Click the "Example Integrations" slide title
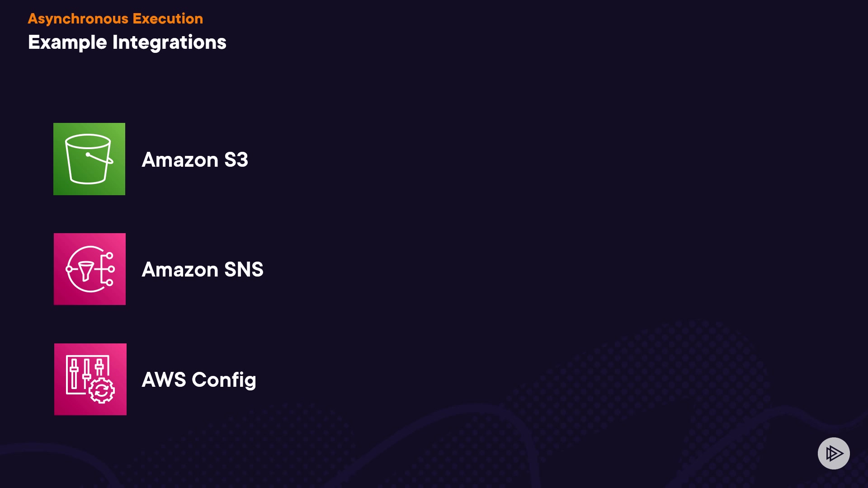Viewport: 868px width, 488px height. tap(127, 42)
